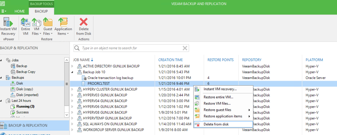Sort by the CREATION TIME column header
Viewport: 337px width, 135px height.
[171, 60]
